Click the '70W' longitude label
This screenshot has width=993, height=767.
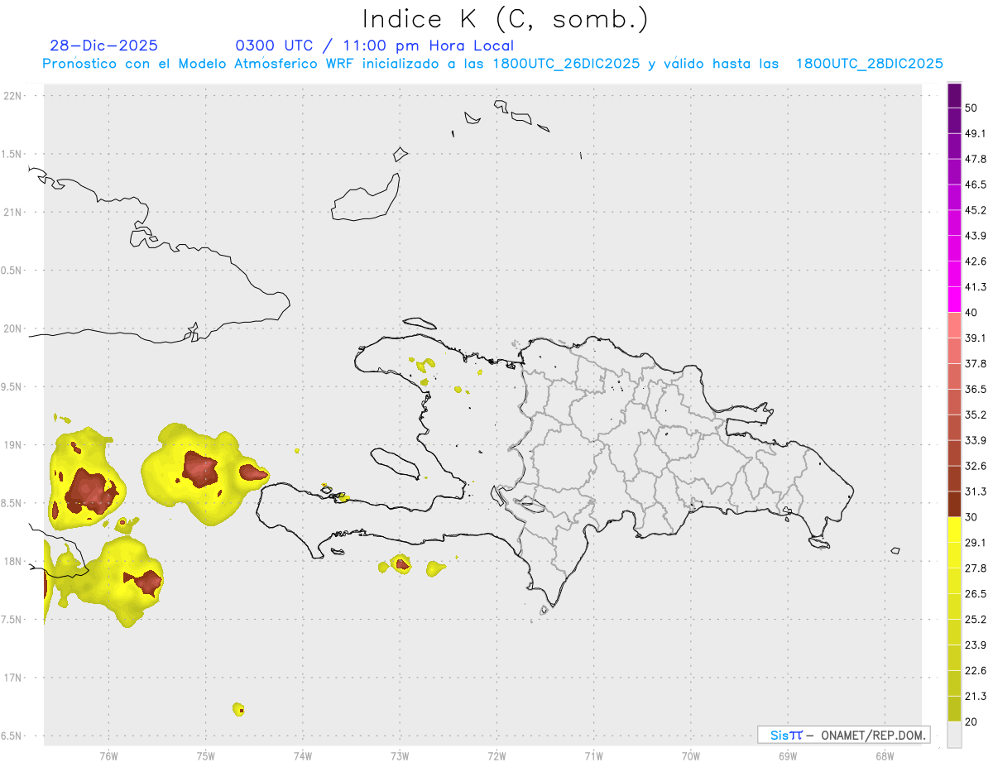coord(691,757)
